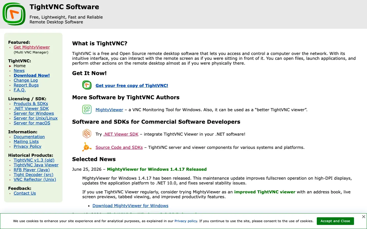The width and height of the screenshot is (367, 229).
Task: Click the Selected News heading
Action: point(94,159)
